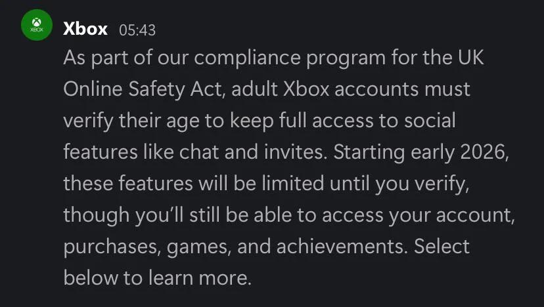Click the word 'games' in message

pos(199,249)
